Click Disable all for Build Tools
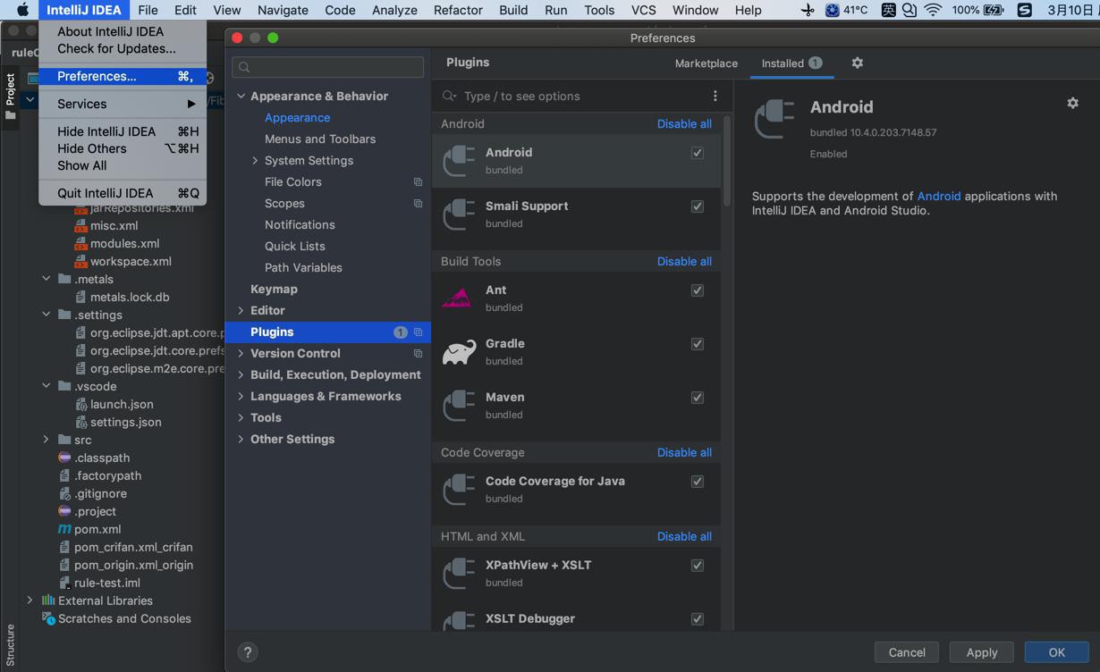 (684, 262)
